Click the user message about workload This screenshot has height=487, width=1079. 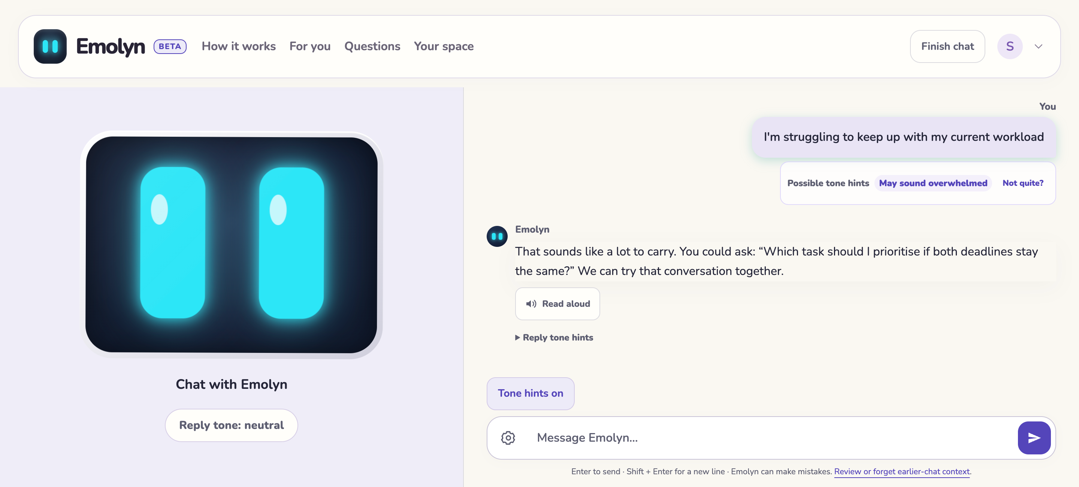tap(904, 137)
